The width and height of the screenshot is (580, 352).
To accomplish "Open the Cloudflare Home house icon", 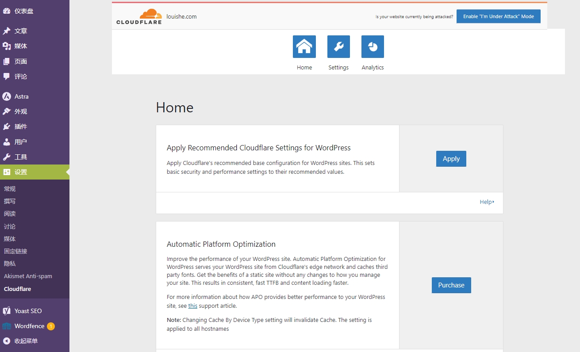I will click(x=304, y=47).
